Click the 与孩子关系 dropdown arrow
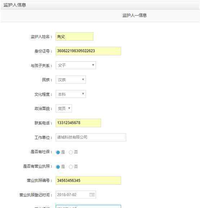The image size is (200, 208). pyautogui.click(x=93, y=65)
